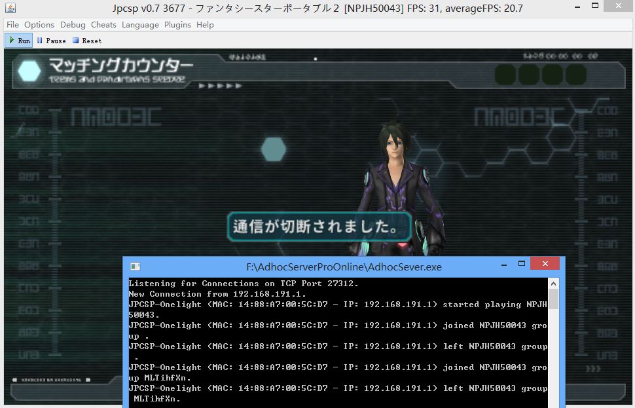The height and width of the screenshot is (408, 635).
Task: Maximize the Jpcsp window
Action: point(595,6)
